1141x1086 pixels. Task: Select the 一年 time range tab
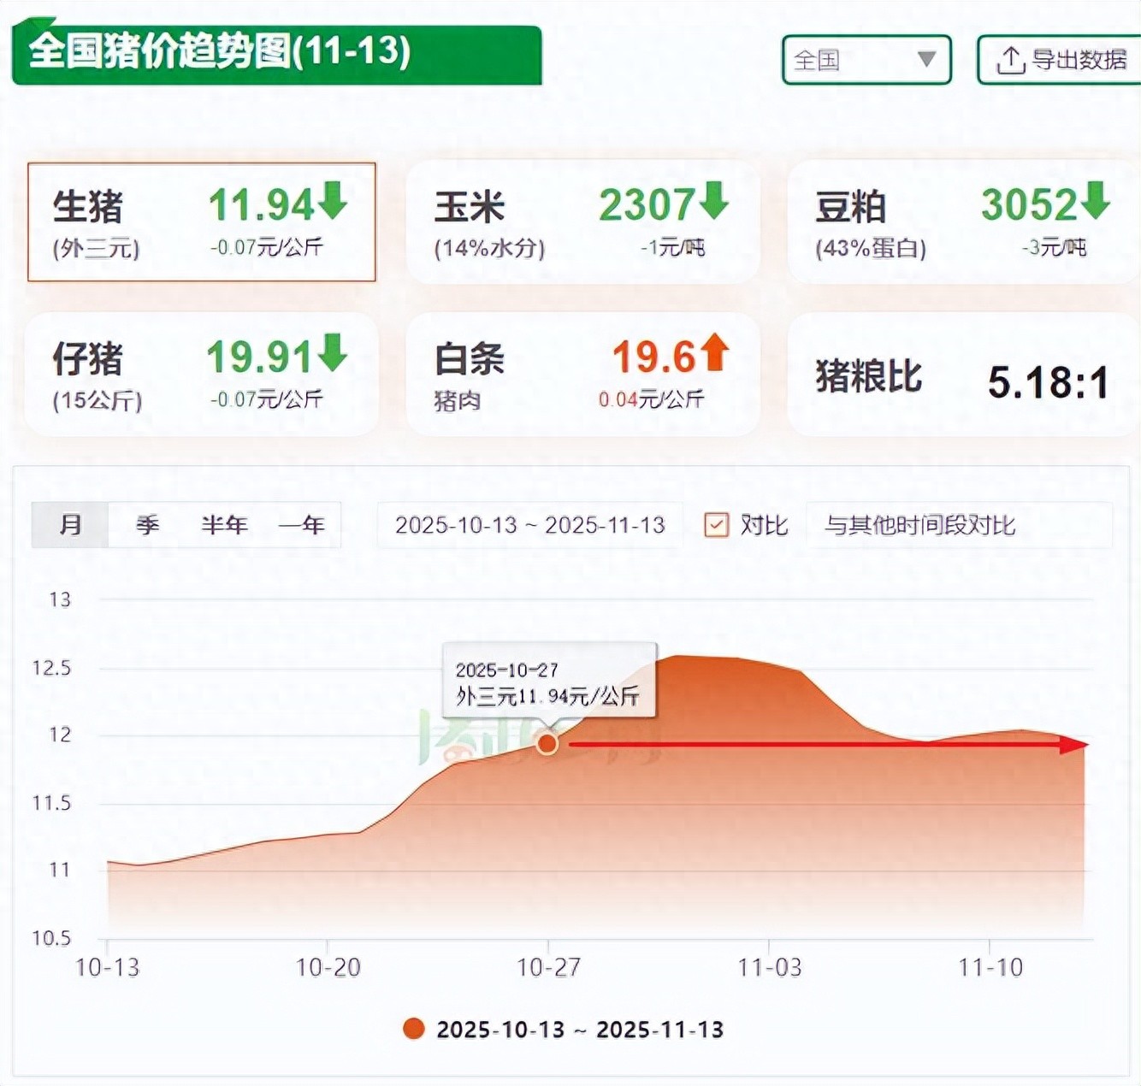(301, 525)
